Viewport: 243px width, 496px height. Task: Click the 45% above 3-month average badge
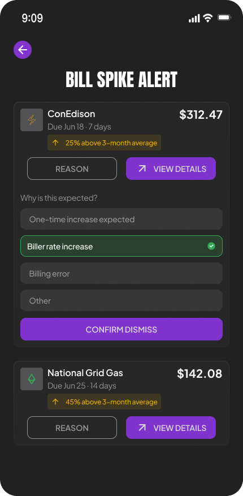(x=105, y=402)
